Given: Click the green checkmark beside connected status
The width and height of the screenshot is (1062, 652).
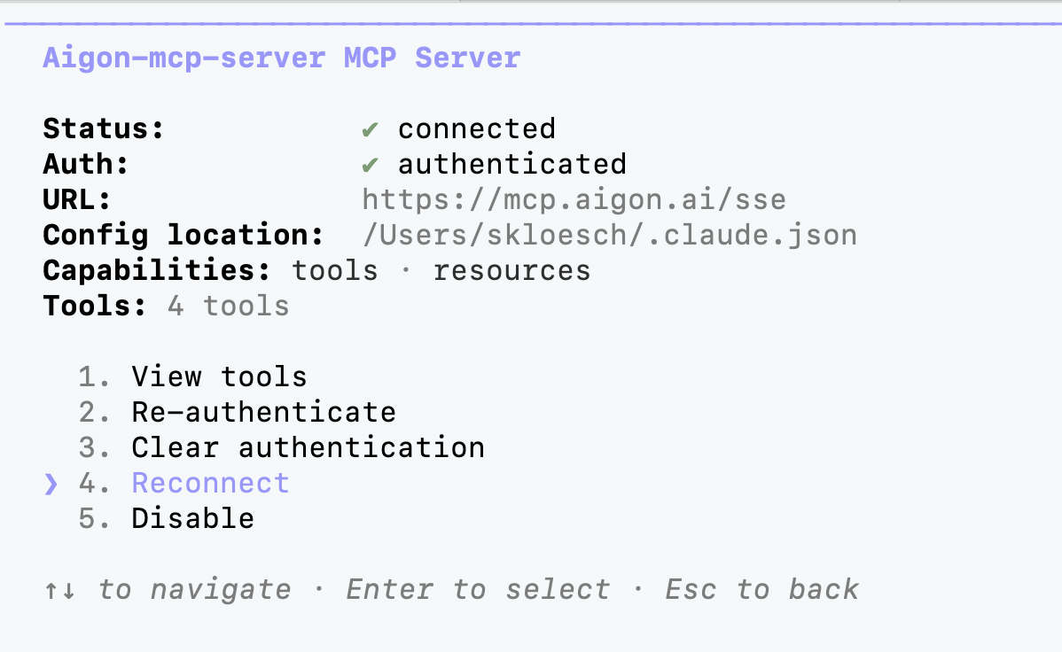Looking at the screenshot, I should (x=370, y=128).
